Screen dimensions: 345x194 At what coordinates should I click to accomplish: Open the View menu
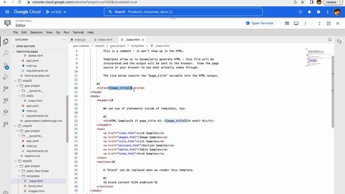point(49,32)
